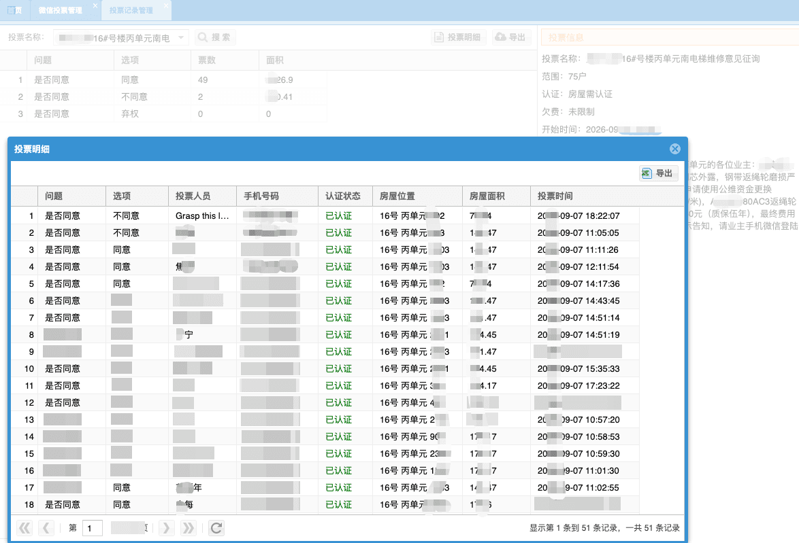Viewport: 799px width, 543px height.
Task: Click the 搜索 button in background
Action: tap(215, 37)
